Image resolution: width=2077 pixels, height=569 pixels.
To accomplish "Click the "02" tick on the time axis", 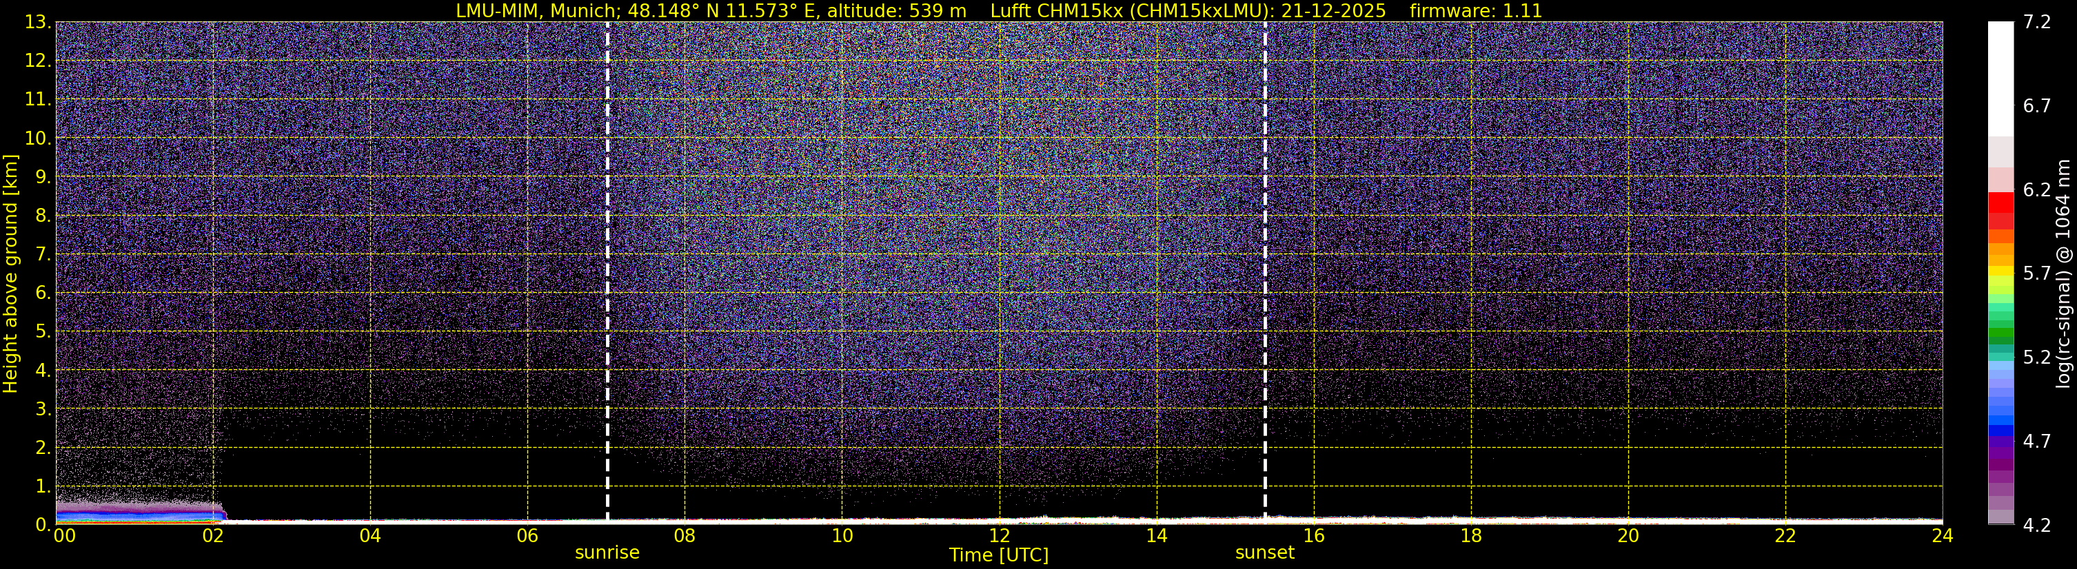I will 213,536.
